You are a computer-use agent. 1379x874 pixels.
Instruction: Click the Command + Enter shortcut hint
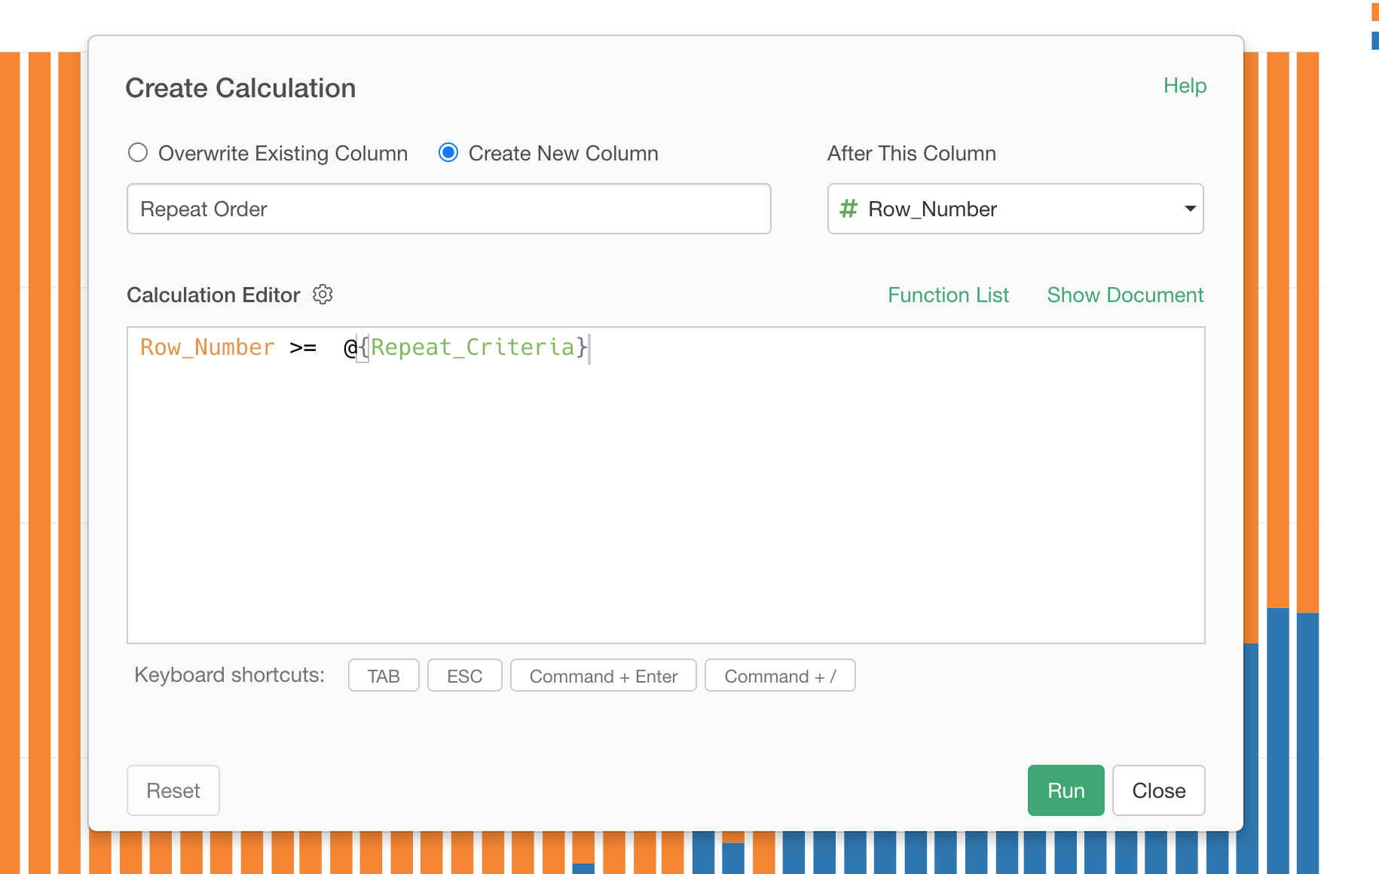pos(604,676)
